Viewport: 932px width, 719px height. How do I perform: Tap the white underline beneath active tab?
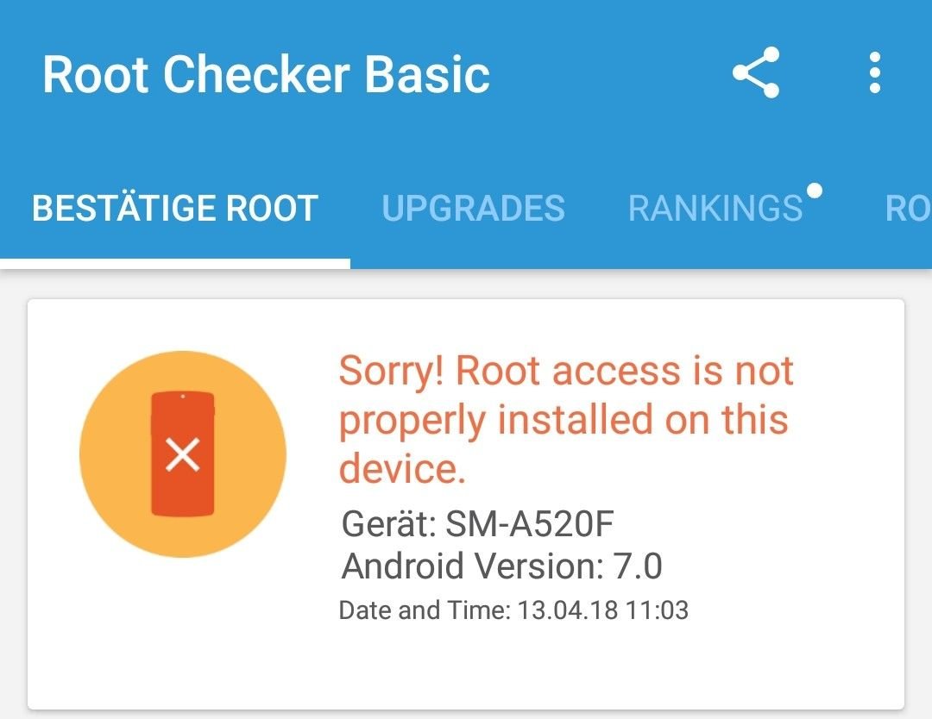click(174, 264)
